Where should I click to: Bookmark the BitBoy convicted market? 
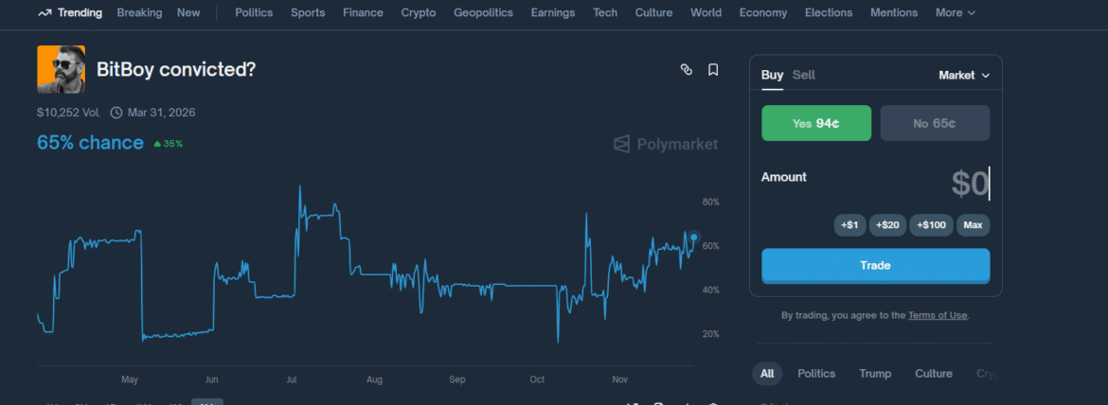713,69
